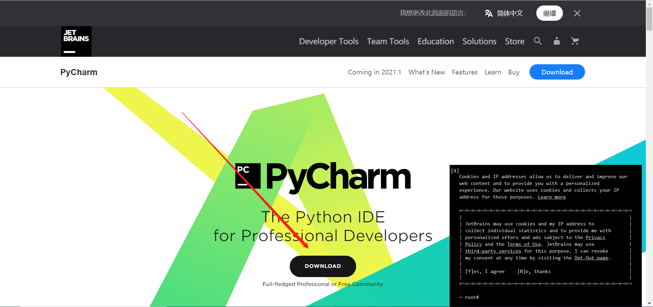Open the Features page

pyautogui.click(x=465, y=72)
